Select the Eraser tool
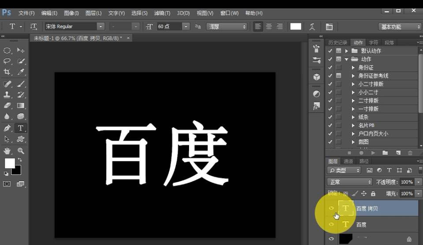Viewport: 423px width, 245px height. pyautogui.click(x=7, y=105)
